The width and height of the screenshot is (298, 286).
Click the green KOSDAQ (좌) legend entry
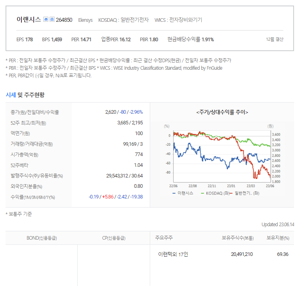pyautogui.click(x=215, y=193)
